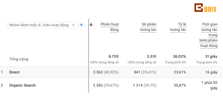Click the Tổng cộng totals label
The image size is (223, 111).
tap(19, 59)
